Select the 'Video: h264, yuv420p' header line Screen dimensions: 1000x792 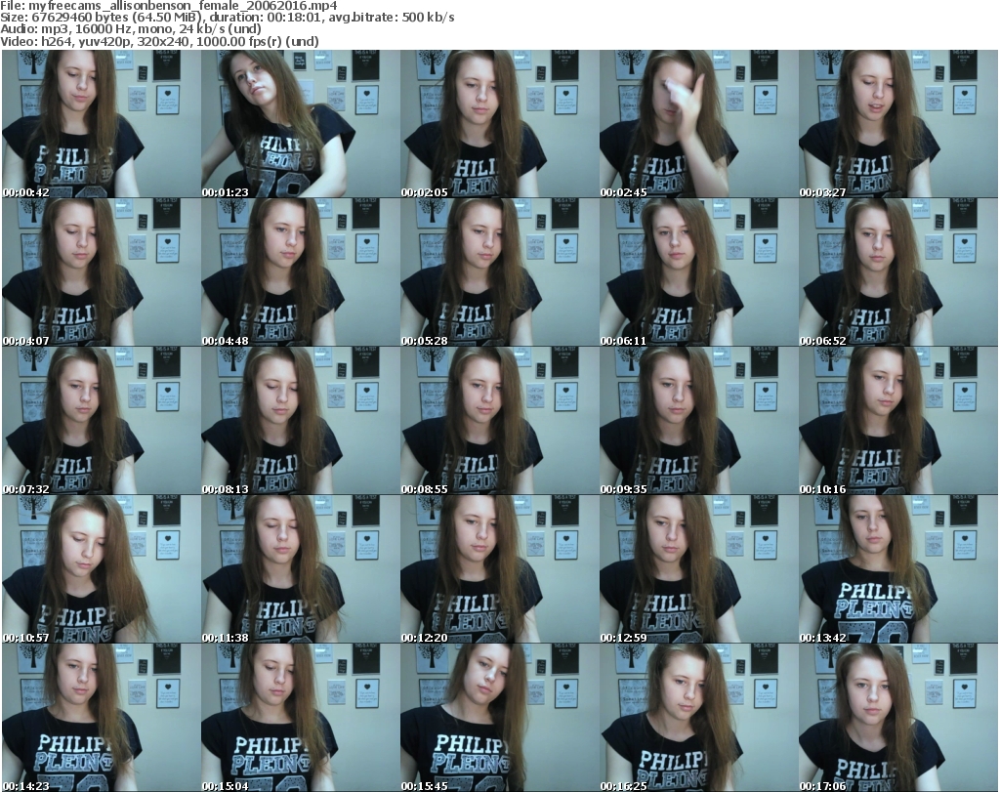coord(159,41)
